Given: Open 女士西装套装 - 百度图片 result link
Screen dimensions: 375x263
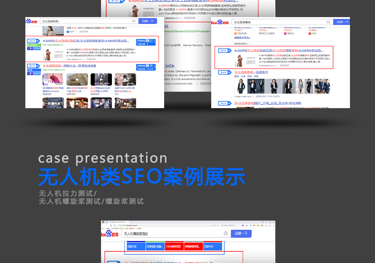Looking at the screenshot, I should tap(251, 72).
